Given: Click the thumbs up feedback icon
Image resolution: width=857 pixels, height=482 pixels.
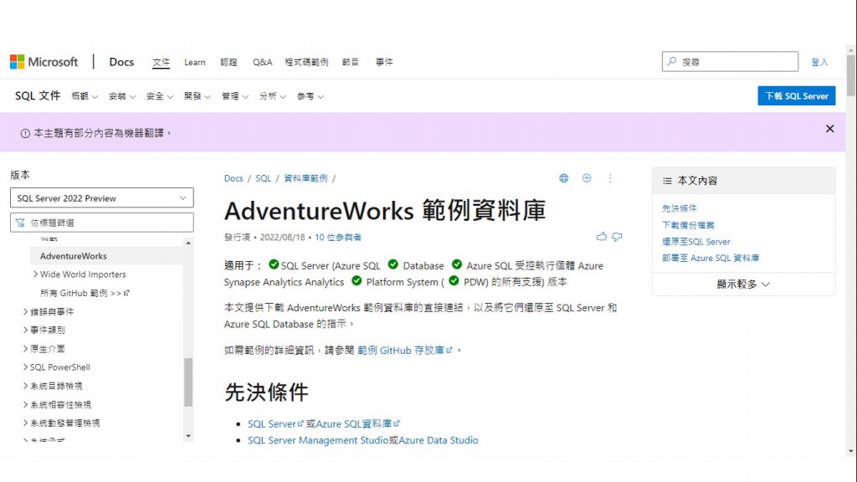Looking at the screenshot, I should tap(601, 237).
